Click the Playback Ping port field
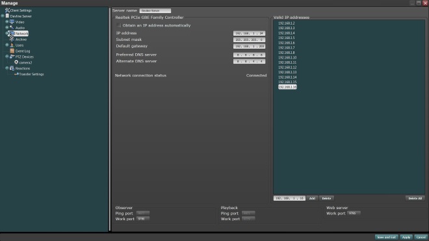The height and width of the screenshot is (241, 429). (x=248, y=213)
